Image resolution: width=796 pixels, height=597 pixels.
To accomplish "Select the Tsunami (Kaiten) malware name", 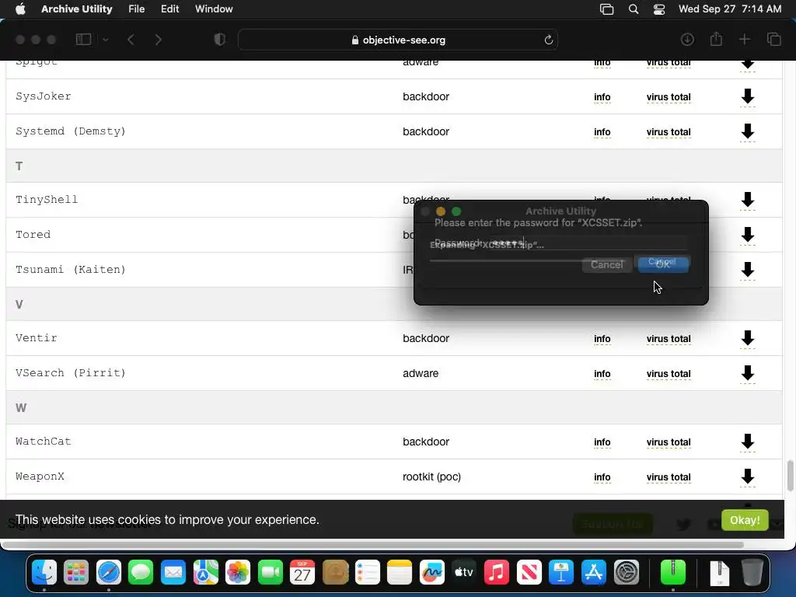I will pos(71,269).
